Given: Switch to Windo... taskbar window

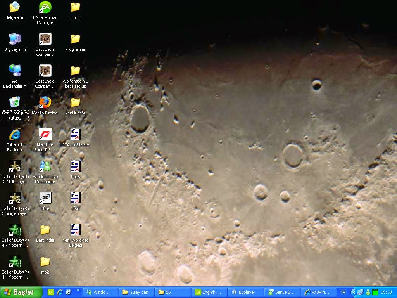Looking at the screenshot, I should tap(100, 292).
